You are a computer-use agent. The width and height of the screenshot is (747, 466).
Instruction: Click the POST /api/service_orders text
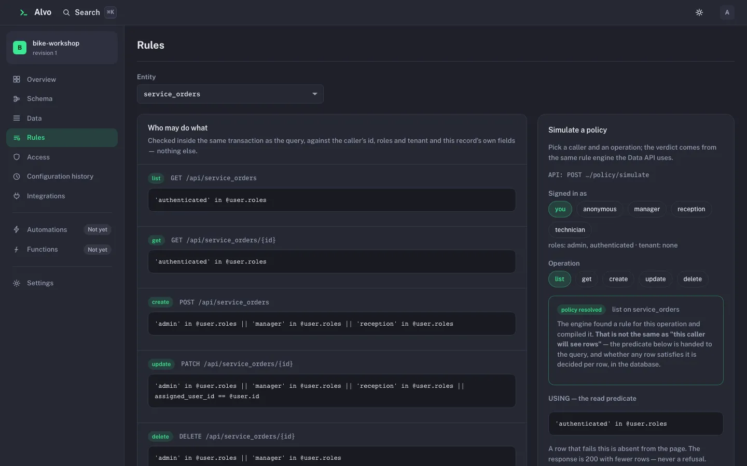coord(224,302)
